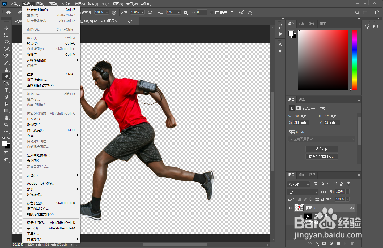Select the Horizontal Type tool
The height and width of the screenshot is (248, 383).
click(x=6, y=90)
